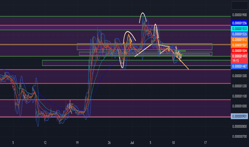Select the cyan 0.000001533 price tag

click(239, 29)
